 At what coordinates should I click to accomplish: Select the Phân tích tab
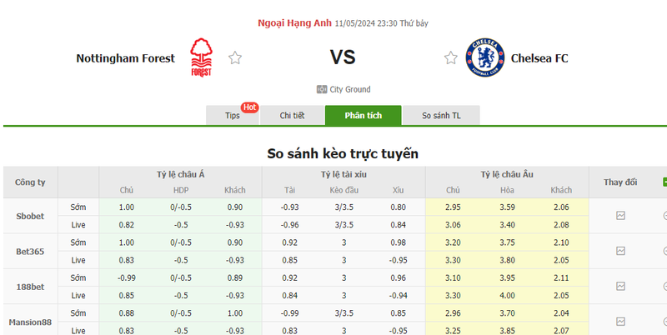click(364, 115)
